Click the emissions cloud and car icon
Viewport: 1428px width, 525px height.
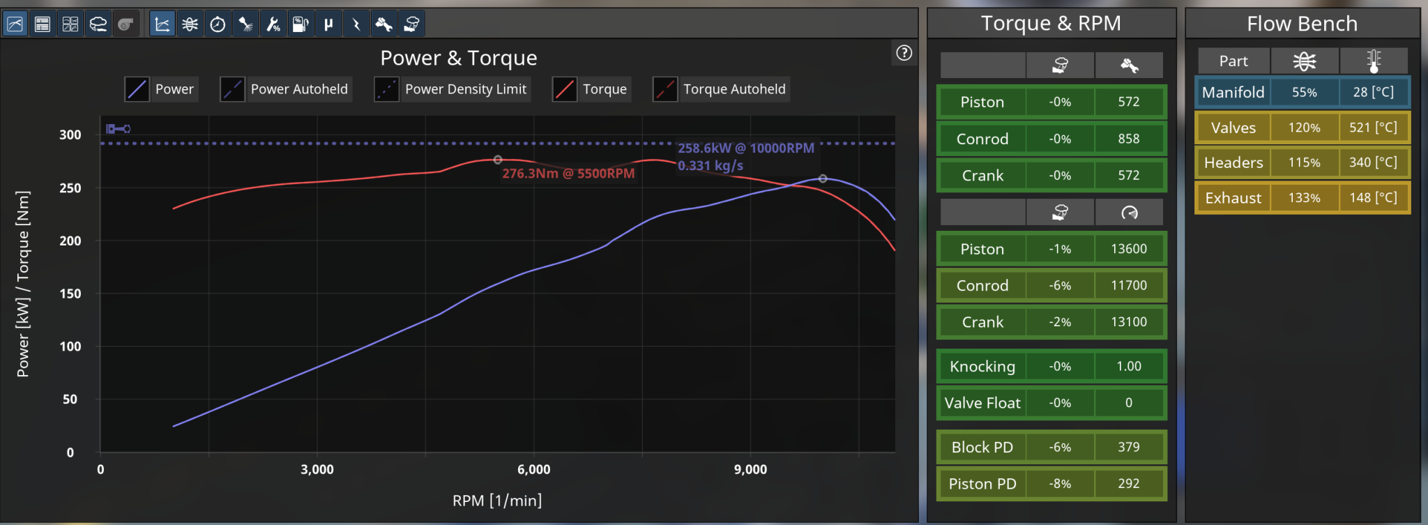[x=98, y=24]
